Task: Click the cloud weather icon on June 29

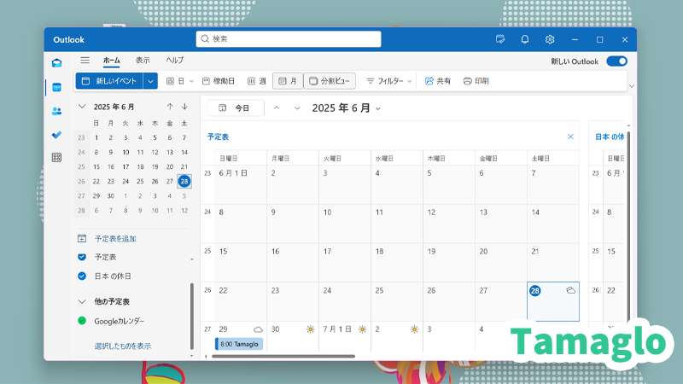Action: pyautogui.click(x=259, y=329)
